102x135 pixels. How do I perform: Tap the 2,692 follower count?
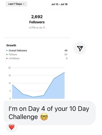point(37,17)
